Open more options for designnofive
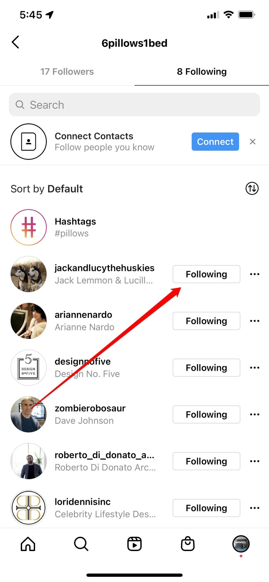 point(254,368)
